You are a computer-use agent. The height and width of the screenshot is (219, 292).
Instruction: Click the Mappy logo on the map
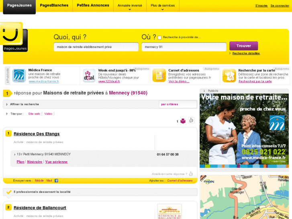[209, 181]
